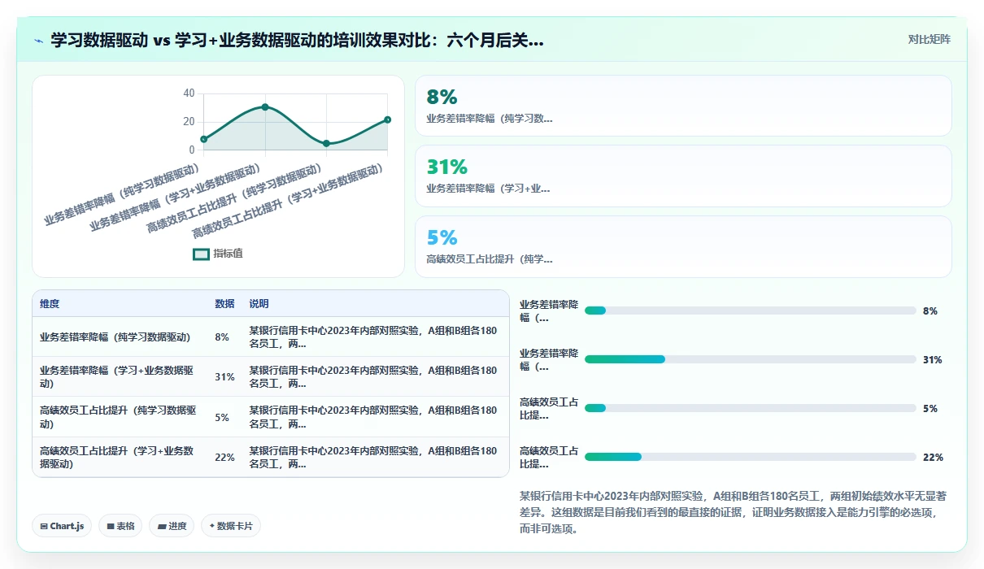Select table row 业务差错率降幅（纯学习数据驱动）
Screen dimensions: 984x569
(x=271, y=337)
